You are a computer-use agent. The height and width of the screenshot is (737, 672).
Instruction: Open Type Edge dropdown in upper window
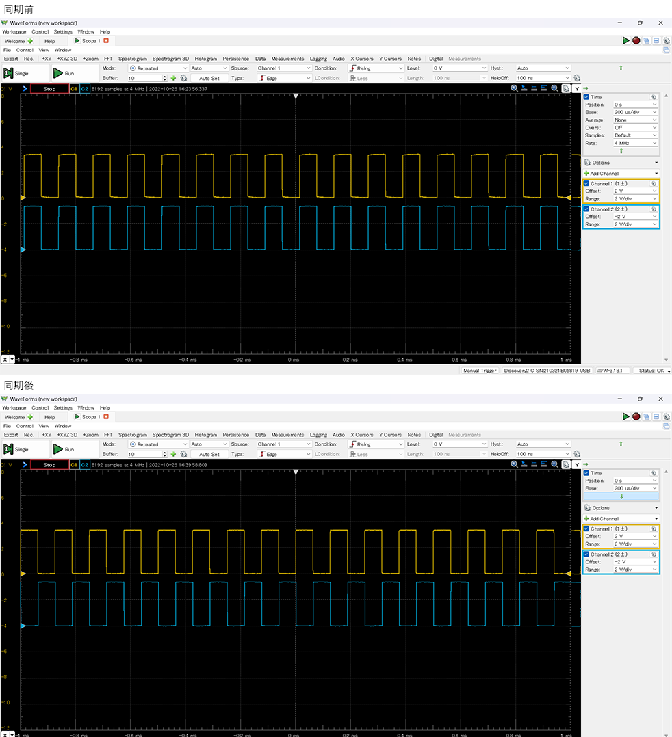coord(284,78)
